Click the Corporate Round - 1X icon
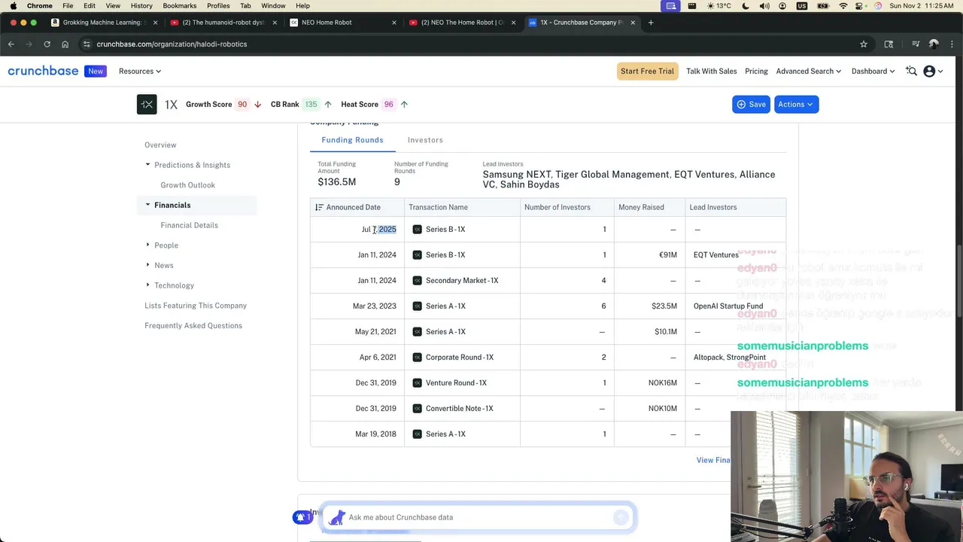 tap(417, 358)
